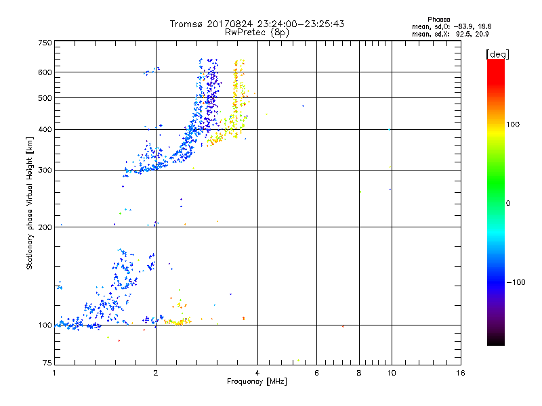This screenshot has width=542, height=406.
Task: Click the x-axis tick label "10"
Action: pyautogui.click(x=392, y=373)
